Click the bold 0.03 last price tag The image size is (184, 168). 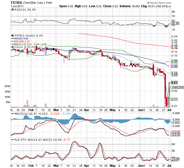pyautogui.click(x=174, y=83)
